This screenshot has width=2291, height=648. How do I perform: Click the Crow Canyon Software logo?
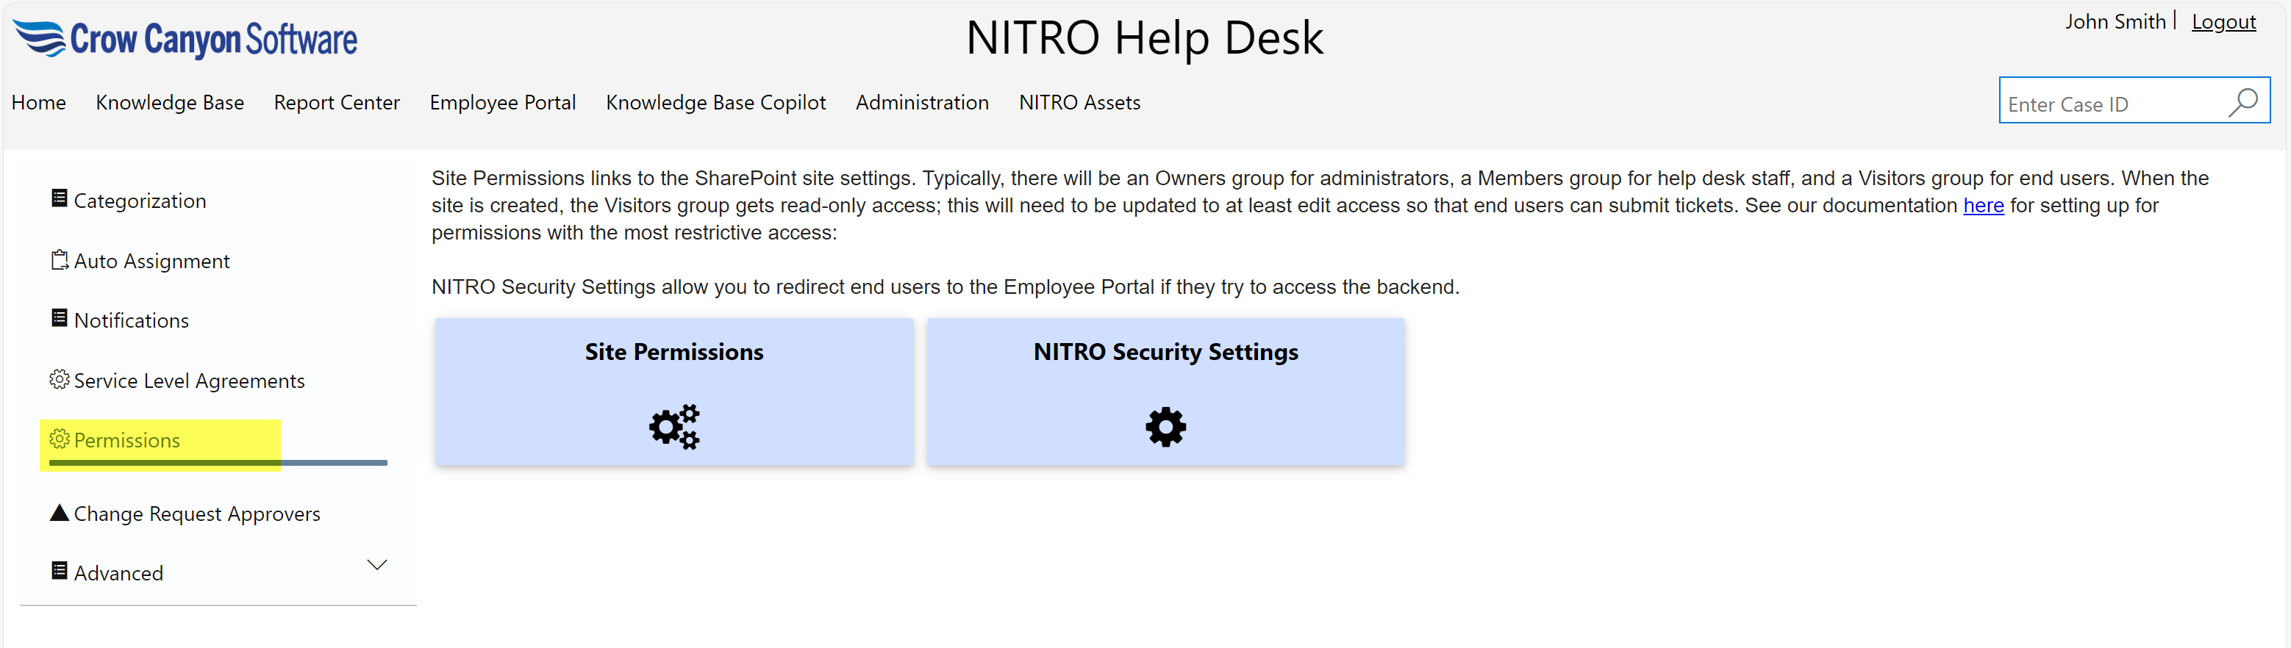pyautogui.click(x=185, y=39)
